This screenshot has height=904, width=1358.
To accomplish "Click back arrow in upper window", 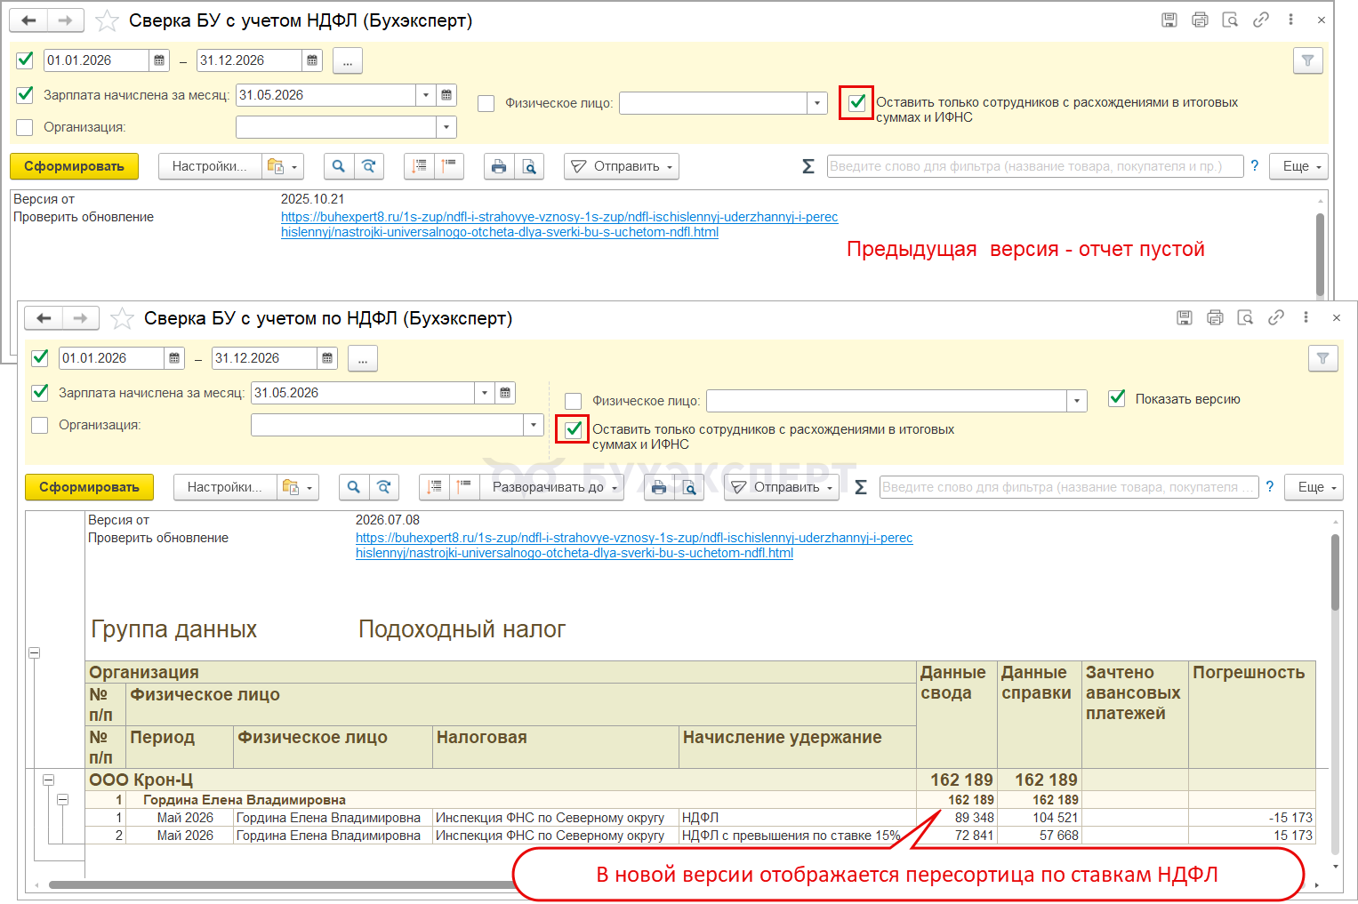I will click(x=28, y=20).
